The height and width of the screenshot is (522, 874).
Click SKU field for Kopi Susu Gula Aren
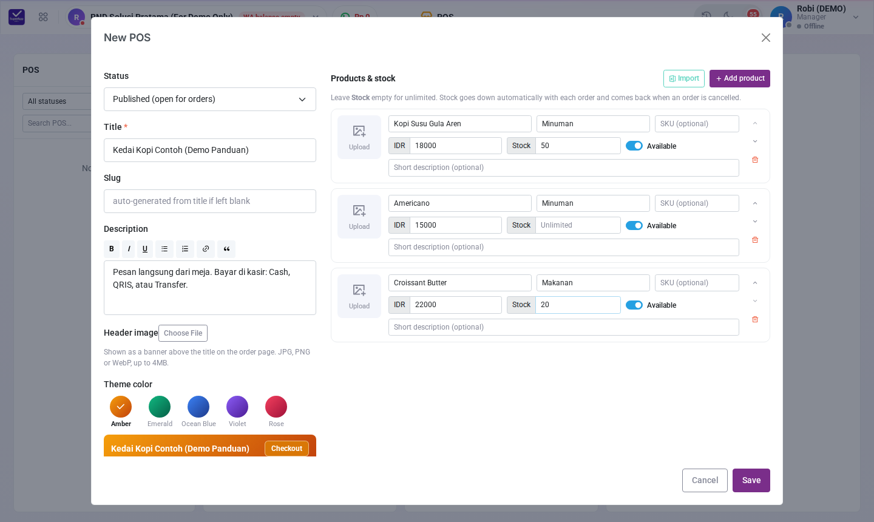(697, 124)
